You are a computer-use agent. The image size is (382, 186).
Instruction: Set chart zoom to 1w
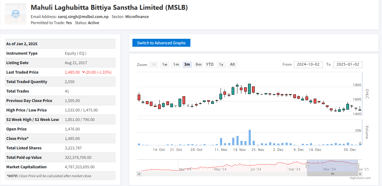[165, 64]
